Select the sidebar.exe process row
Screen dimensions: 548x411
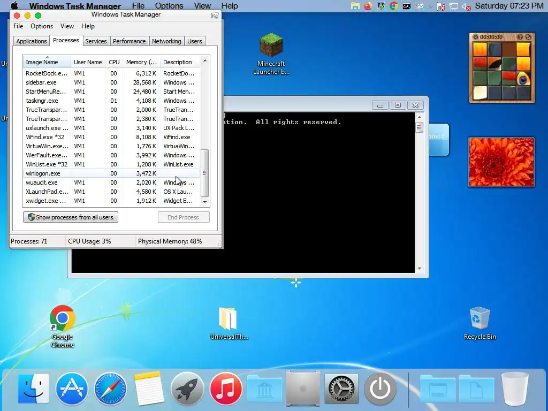(x=111, y=82)
